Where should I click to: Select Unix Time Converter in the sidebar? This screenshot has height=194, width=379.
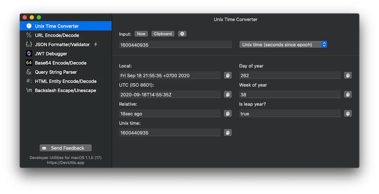[x=66, y=26]
